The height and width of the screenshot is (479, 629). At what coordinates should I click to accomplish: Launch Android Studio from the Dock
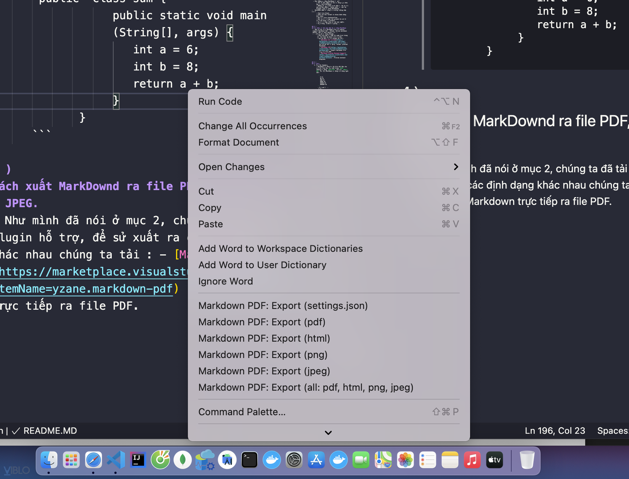(x=227, y=460)
